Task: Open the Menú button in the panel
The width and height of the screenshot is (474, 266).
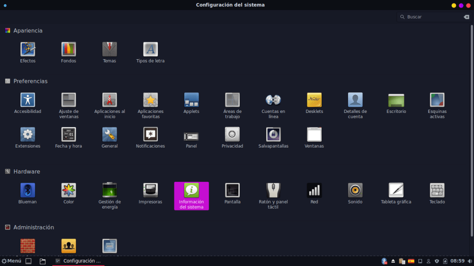Action: (x=12, y=261)
